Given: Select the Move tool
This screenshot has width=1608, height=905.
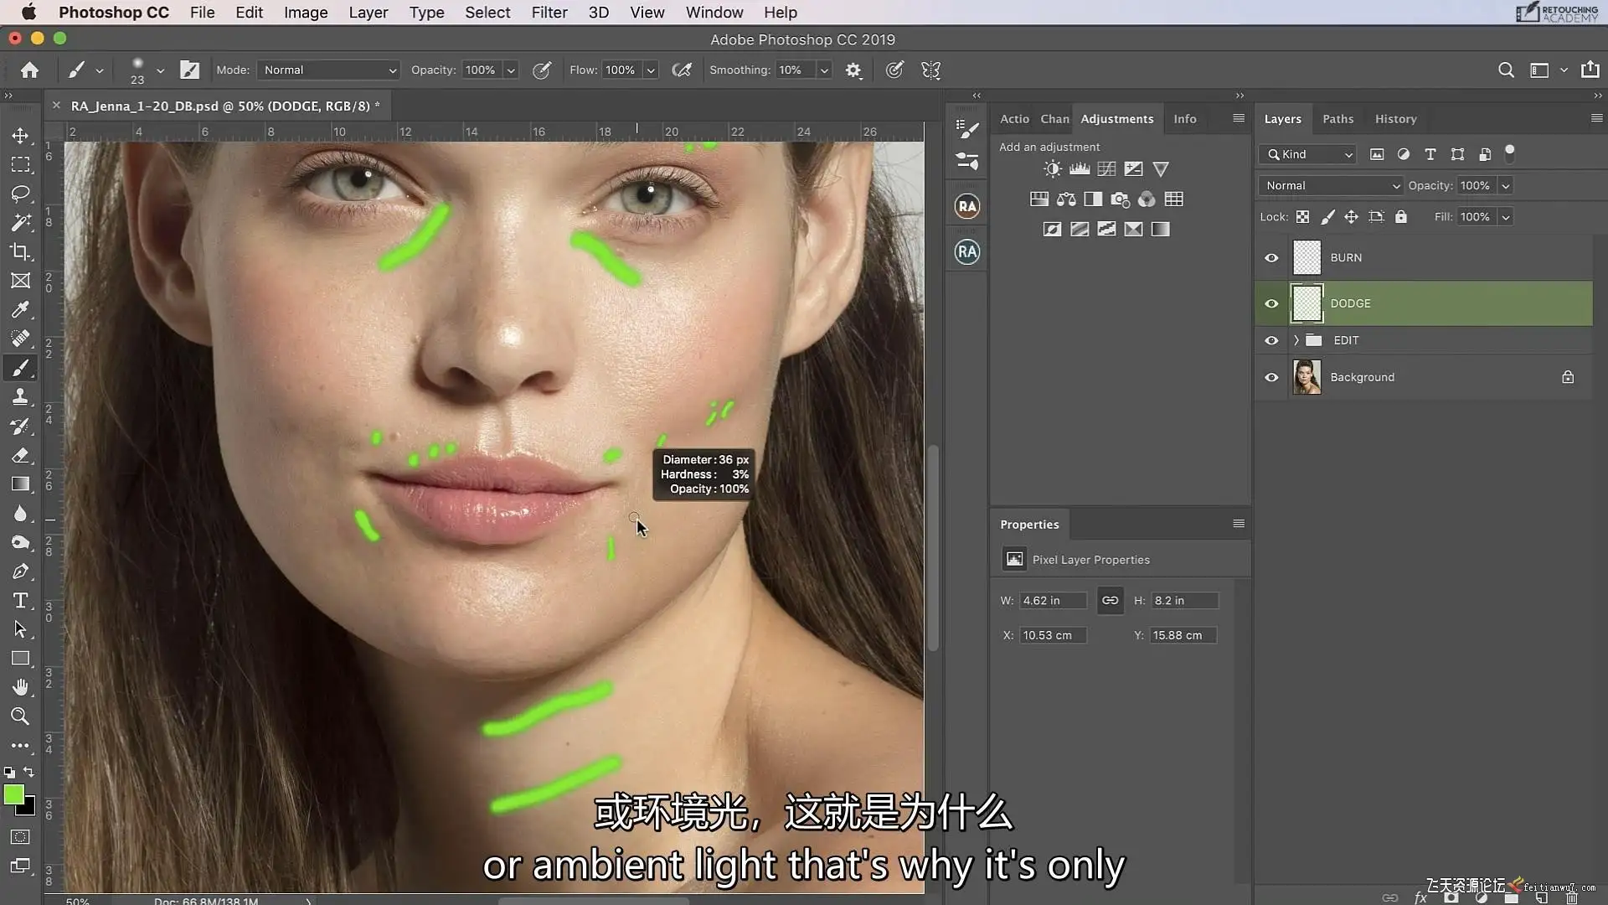Looking at the screenshot, I should click(x=20, y=136).
